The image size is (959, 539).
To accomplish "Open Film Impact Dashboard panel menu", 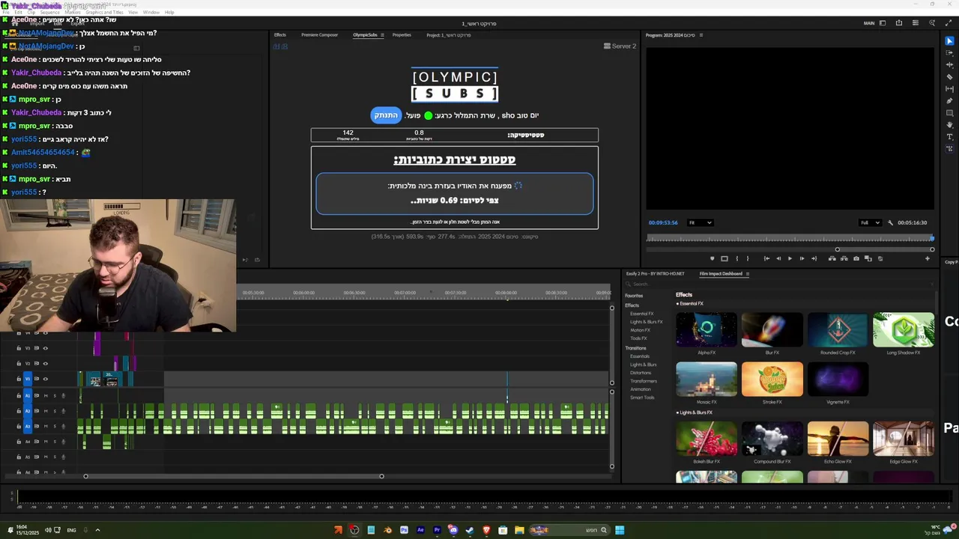I will coord(747,274).
